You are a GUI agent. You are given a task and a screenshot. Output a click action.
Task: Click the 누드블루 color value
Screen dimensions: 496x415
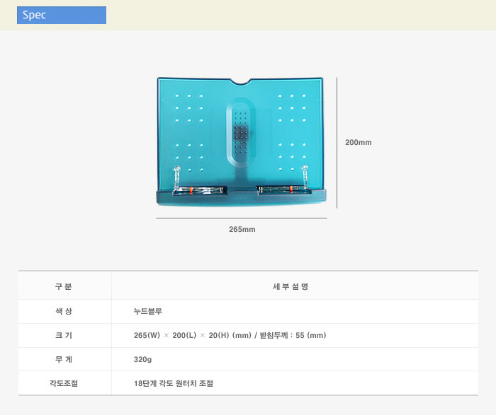(x=147, y=311)
